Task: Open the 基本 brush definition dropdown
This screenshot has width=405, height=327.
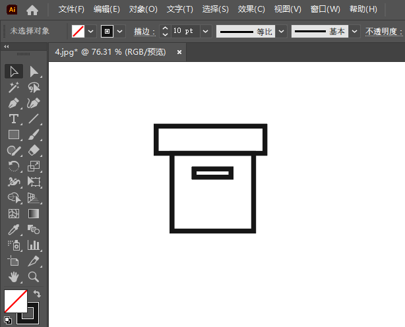Action: click(x=355, y=32)
